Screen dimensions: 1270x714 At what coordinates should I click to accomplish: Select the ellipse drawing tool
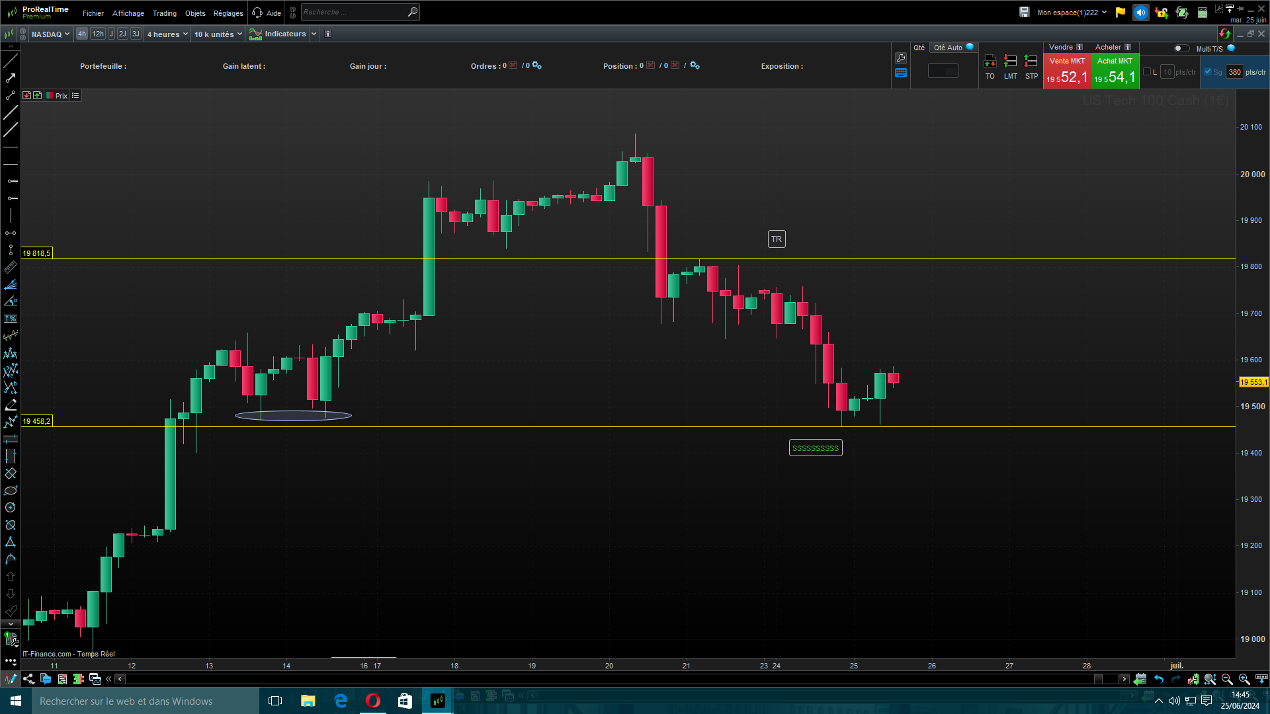tap(10, 491)
